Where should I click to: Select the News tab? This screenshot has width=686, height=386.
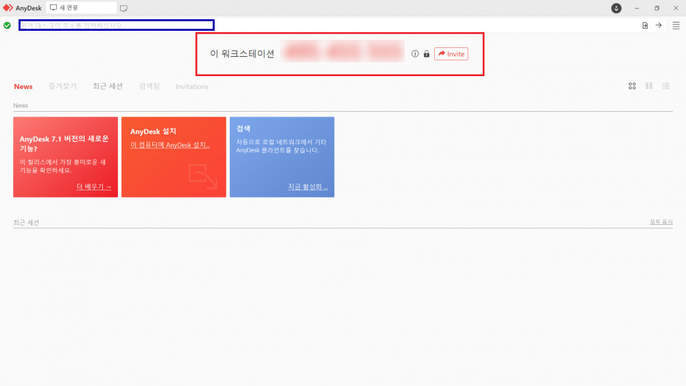point(23,86)
